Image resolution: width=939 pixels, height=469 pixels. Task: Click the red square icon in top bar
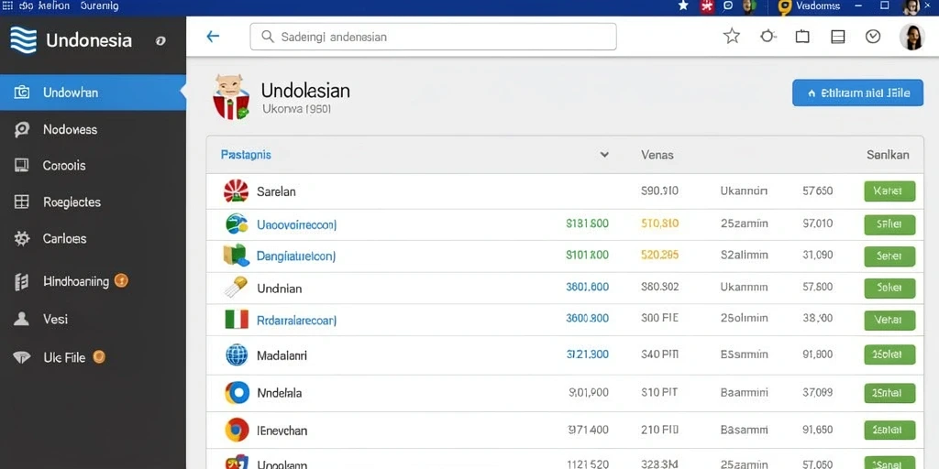pyautogui.click(x=707, y=6)
